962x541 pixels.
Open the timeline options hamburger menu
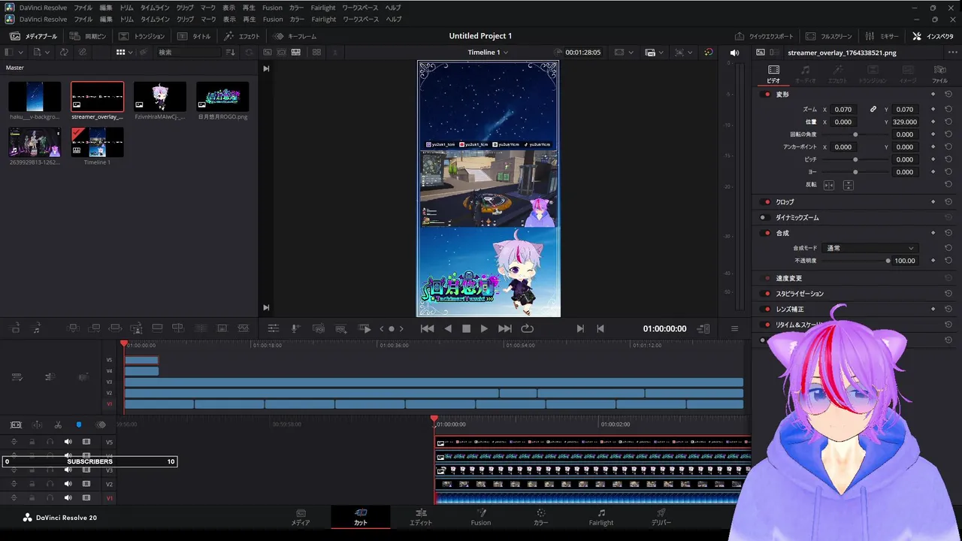point(734,328)
